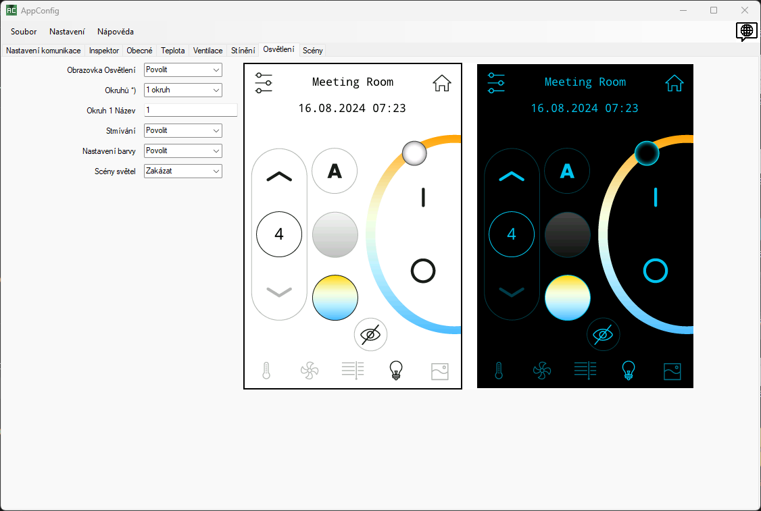Click Meeting Room title in light preview
This screenshot has height=511, width=761.
point(353,82)
